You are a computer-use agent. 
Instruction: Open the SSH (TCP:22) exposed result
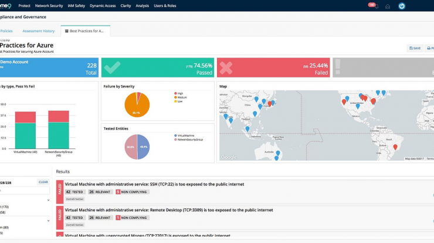click(154, 184)
